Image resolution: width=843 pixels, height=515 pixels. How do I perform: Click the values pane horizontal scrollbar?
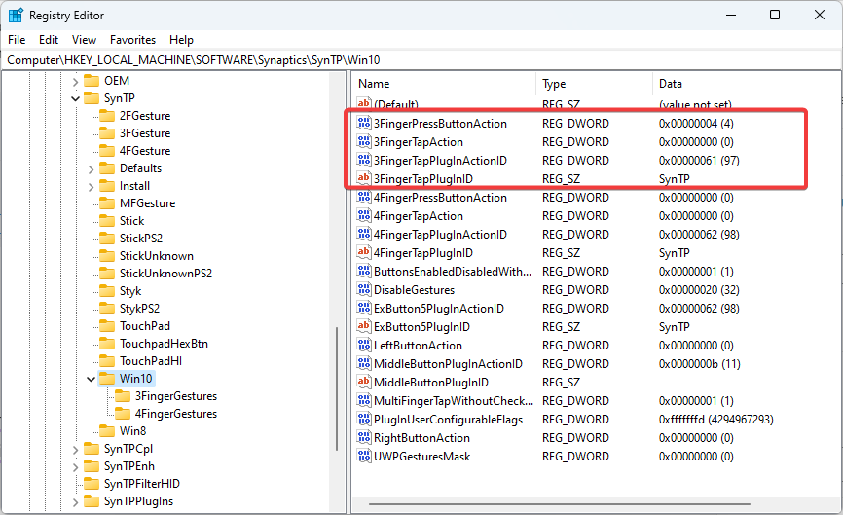pyautogui.click(x=559, y=504)
